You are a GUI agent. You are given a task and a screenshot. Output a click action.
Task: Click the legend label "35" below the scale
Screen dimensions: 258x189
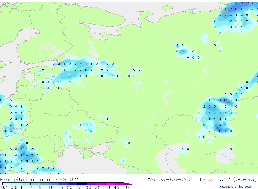pyautogui.click(x=98, y=187)
